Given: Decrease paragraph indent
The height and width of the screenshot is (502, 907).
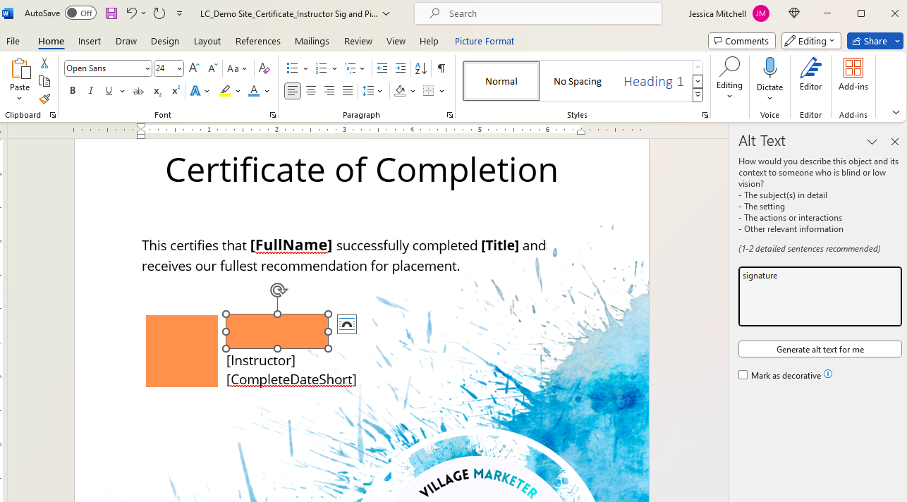Looking at the screenshot, I should click(382, 68).
